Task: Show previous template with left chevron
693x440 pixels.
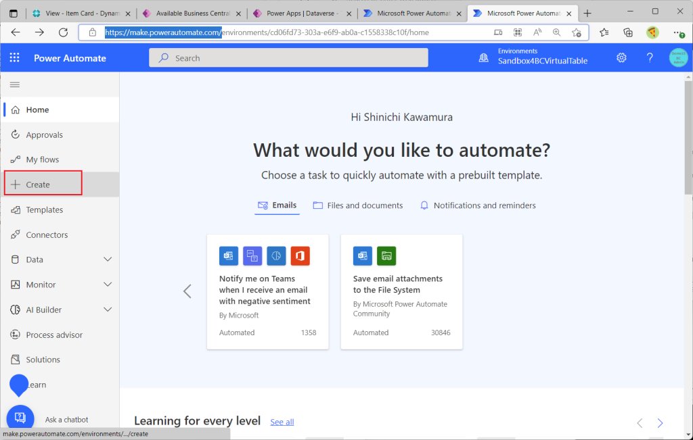Action: pos(187,291)
